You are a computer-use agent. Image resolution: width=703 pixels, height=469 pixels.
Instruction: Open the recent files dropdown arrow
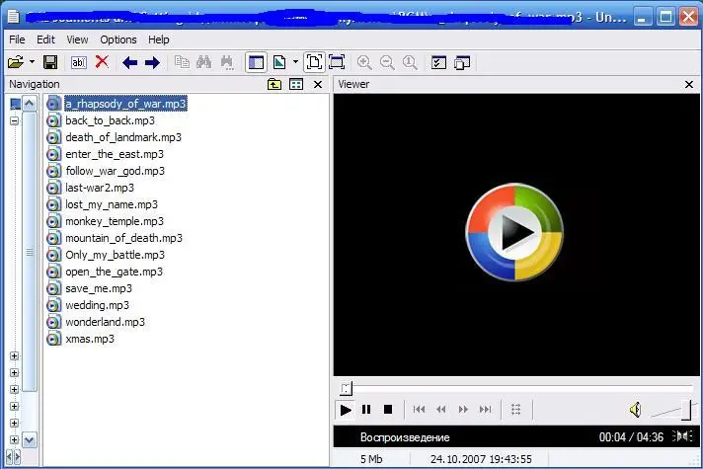[x=32, y=62]
